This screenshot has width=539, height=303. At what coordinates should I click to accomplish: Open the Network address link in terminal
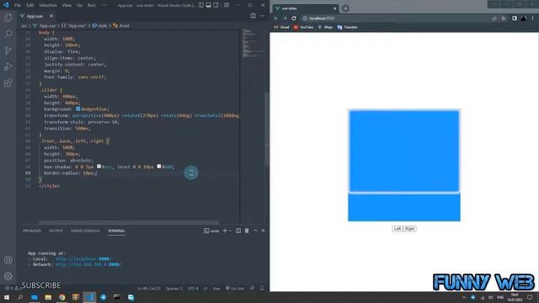pyautogui.click(x=88, y=264)
